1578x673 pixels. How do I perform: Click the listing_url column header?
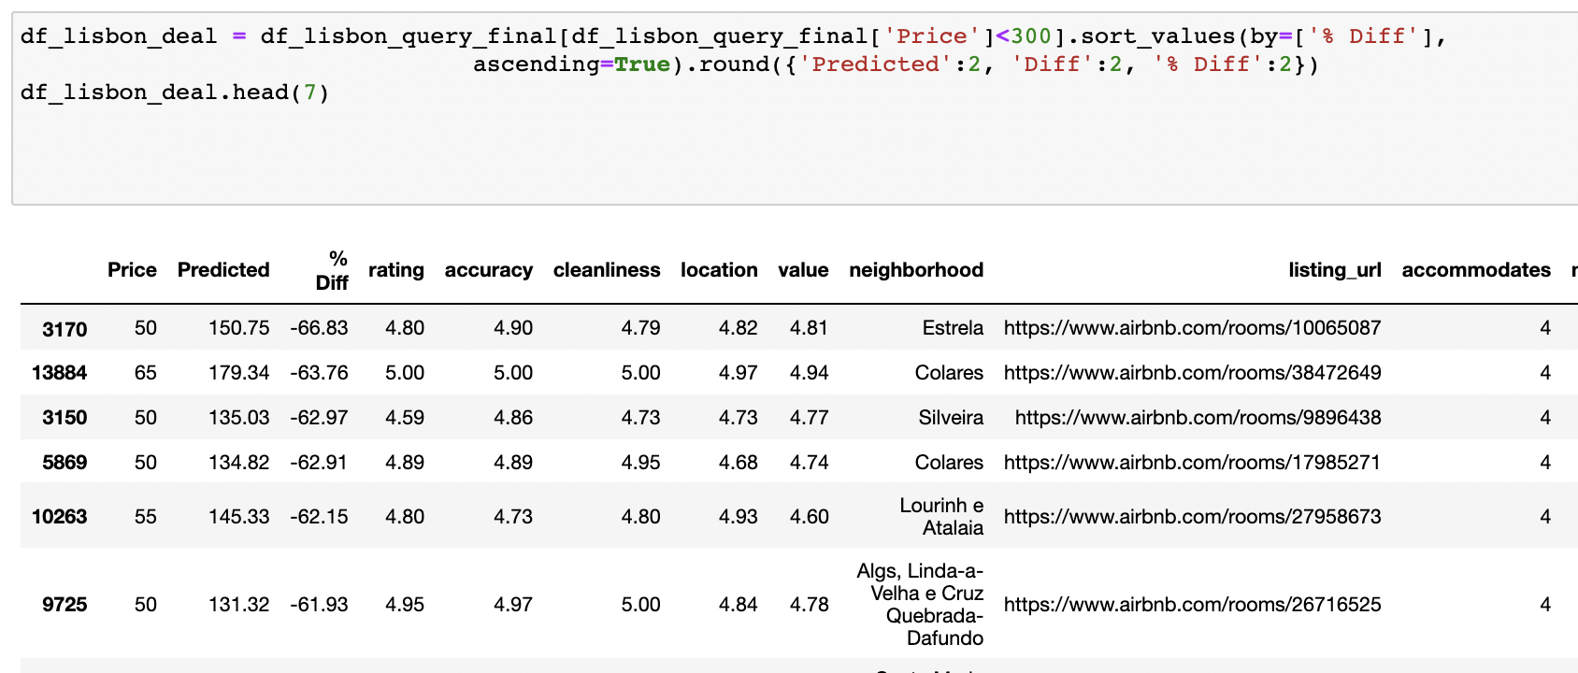click(1335, 270)
